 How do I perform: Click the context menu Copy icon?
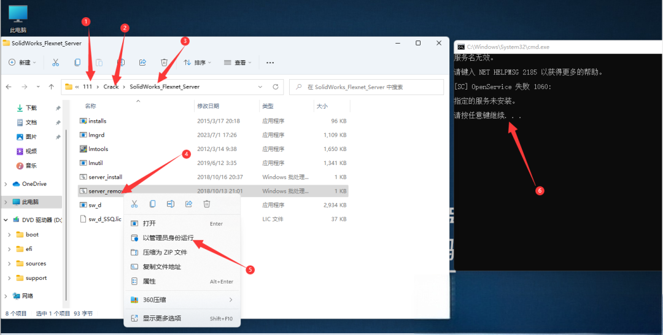coord(153,204)
